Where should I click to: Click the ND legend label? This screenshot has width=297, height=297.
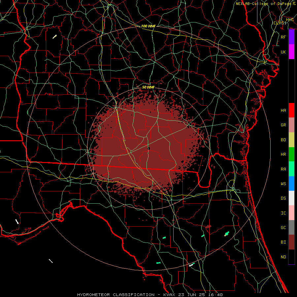[283, 257]
